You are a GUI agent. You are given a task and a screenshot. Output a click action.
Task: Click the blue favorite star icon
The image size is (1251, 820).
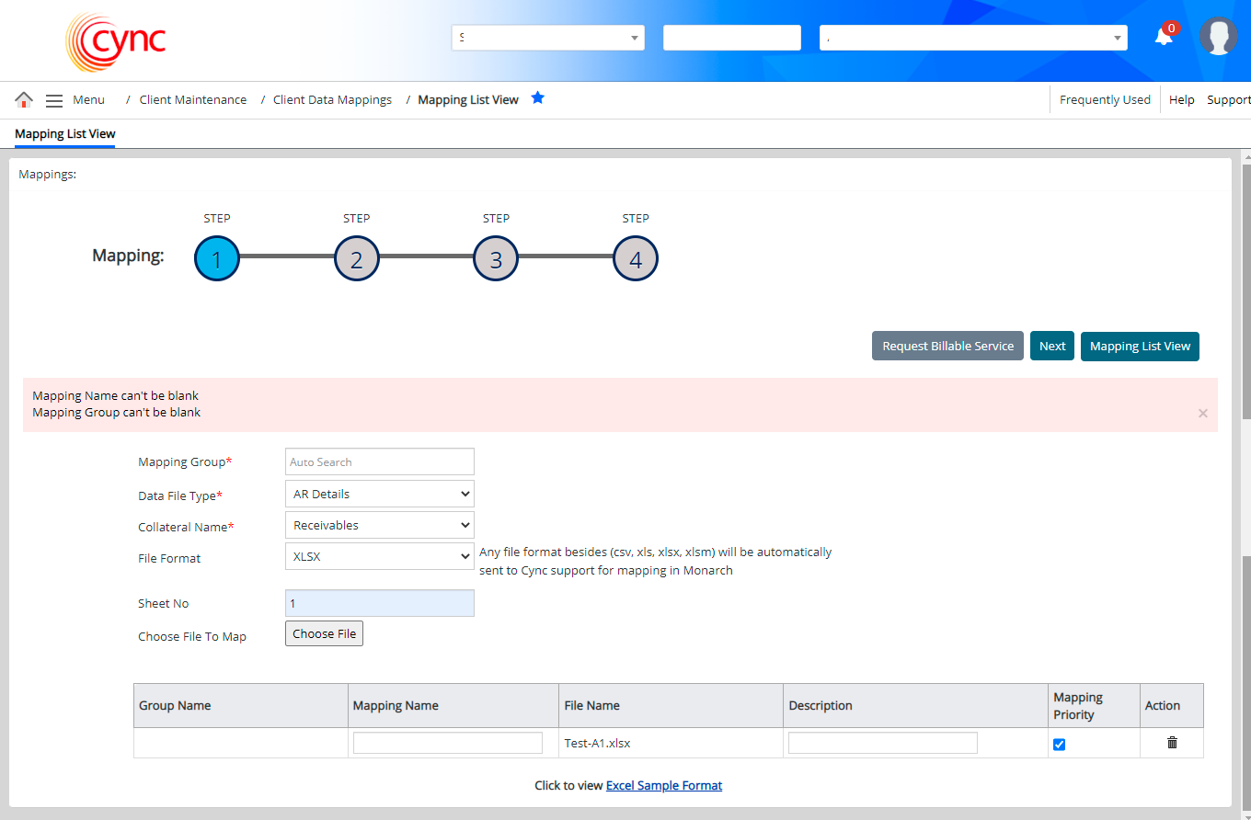[538, 98]
